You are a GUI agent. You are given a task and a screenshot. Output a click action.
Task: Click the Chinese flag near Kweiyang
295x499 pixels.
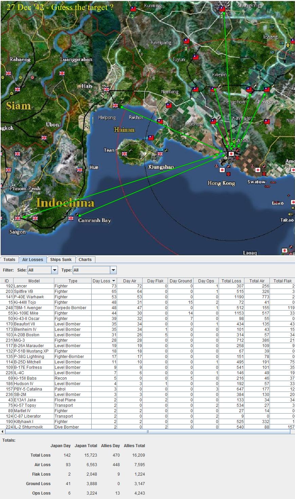[186, 41]
